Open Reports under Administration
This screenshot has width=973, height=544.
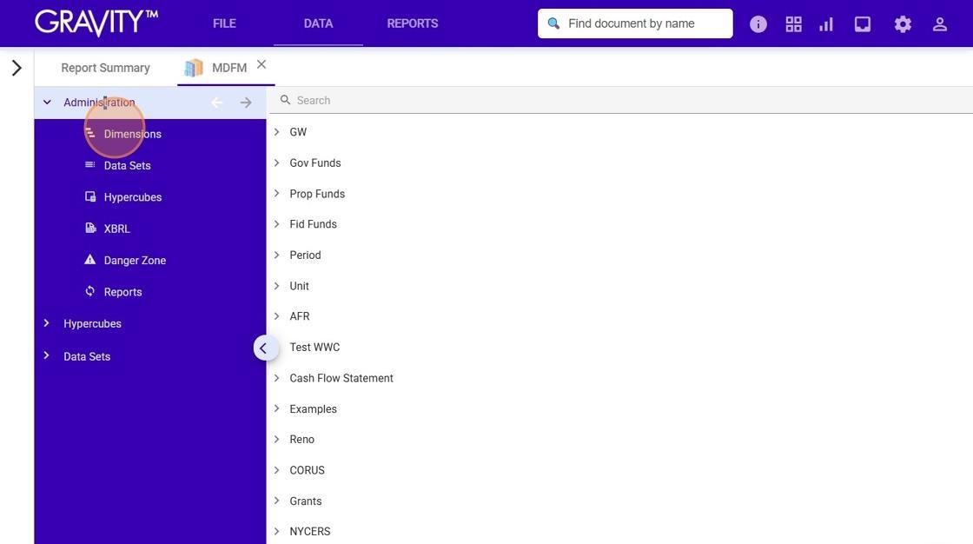122,293
